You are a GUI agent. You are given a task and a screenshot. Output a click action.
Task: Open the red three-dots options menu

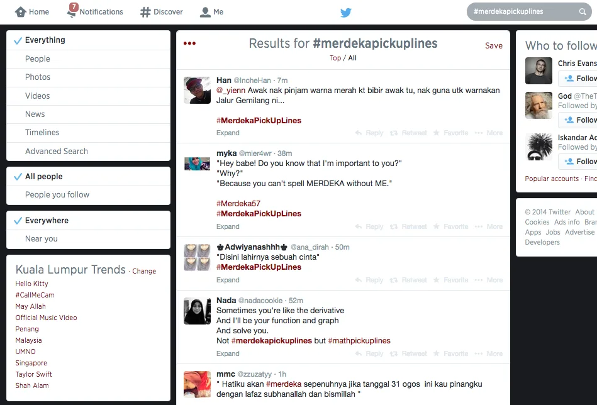(x=189, y=43)
